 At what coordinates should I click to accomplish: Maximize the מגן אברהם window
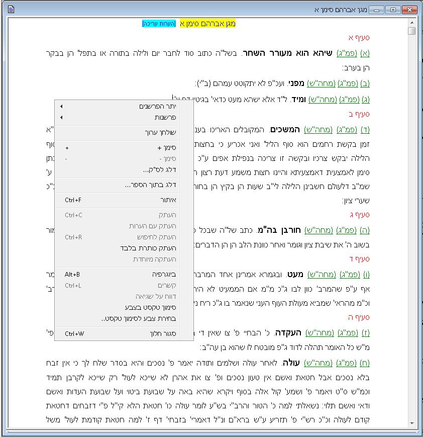click(393, 10)
